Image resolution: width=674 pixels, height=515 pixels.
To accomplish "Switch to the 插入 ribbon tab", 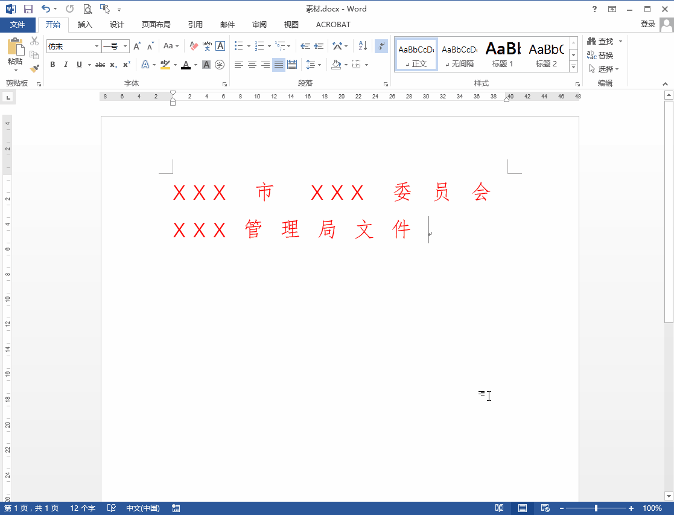I will point(84,25).
